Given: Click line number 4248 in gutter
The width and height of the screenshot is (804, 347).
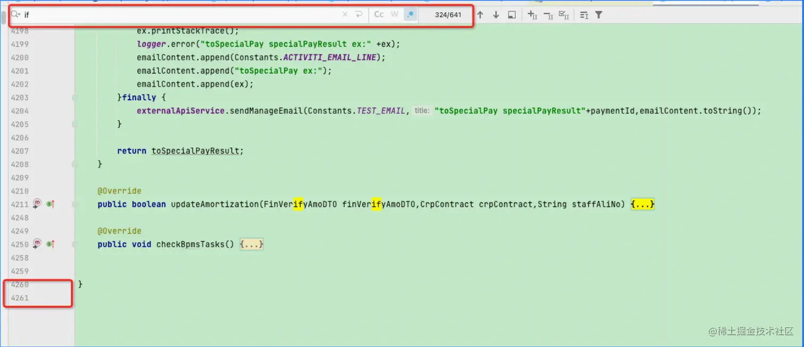Looking at the screenshot, I should tap(20, 218).
